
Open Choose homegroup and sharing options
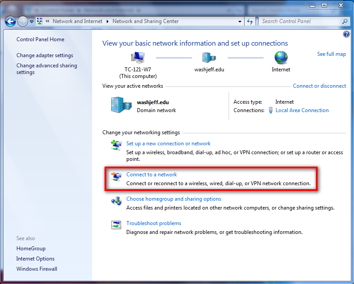pos(174,199)
